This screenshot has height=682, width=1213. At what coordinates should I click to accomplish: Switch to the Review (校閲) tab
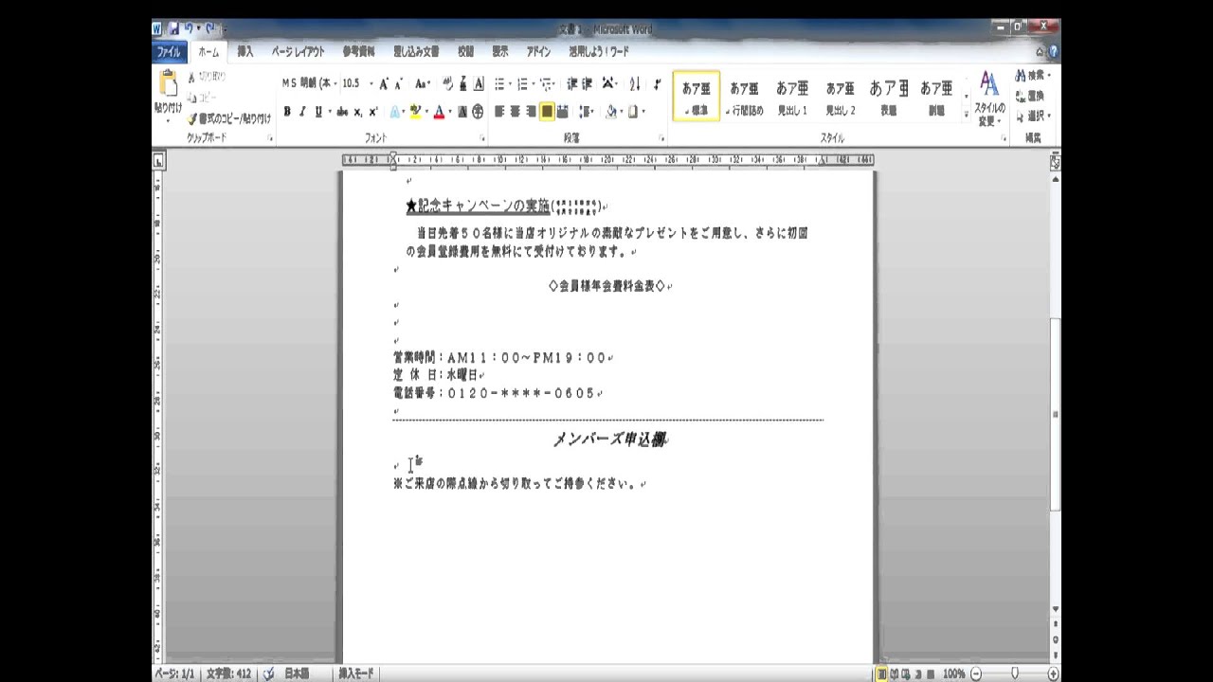[465, 52]
